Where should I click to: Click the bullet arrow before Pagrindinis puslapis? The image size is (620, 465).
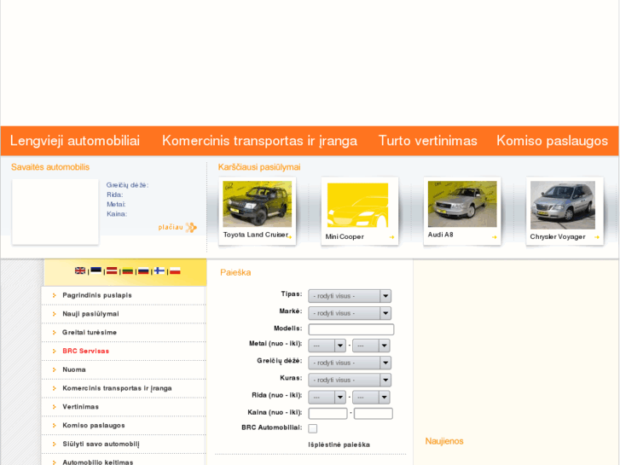coord(55,295)
